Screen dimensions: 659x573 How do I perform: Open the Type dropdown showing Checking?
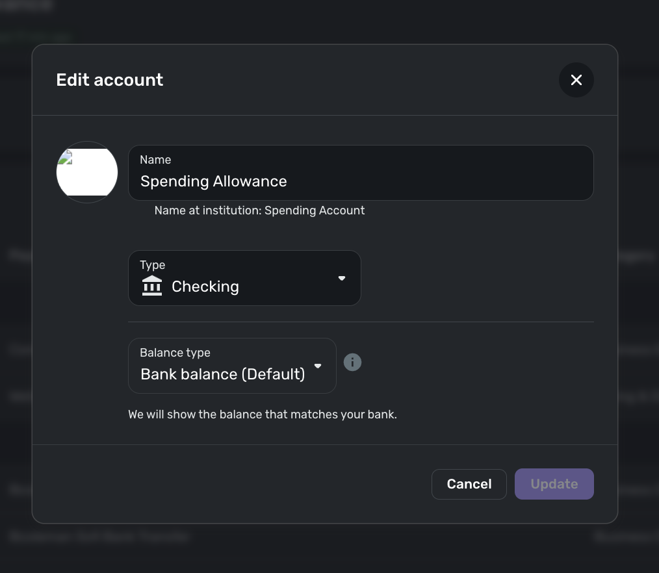[x=244, y=278]
